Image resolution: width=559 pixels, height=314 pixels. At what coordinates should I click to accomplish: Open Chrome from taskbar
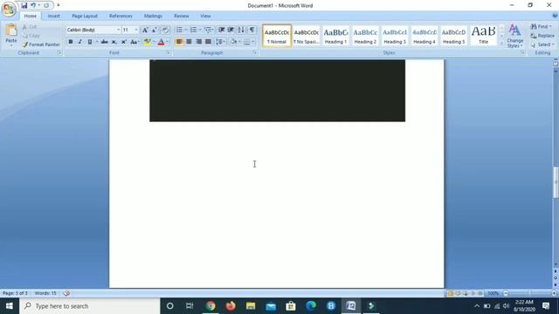[210, 306]
